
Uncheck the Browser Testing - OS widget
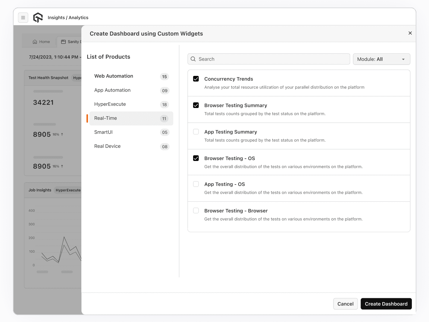[196, 158]
